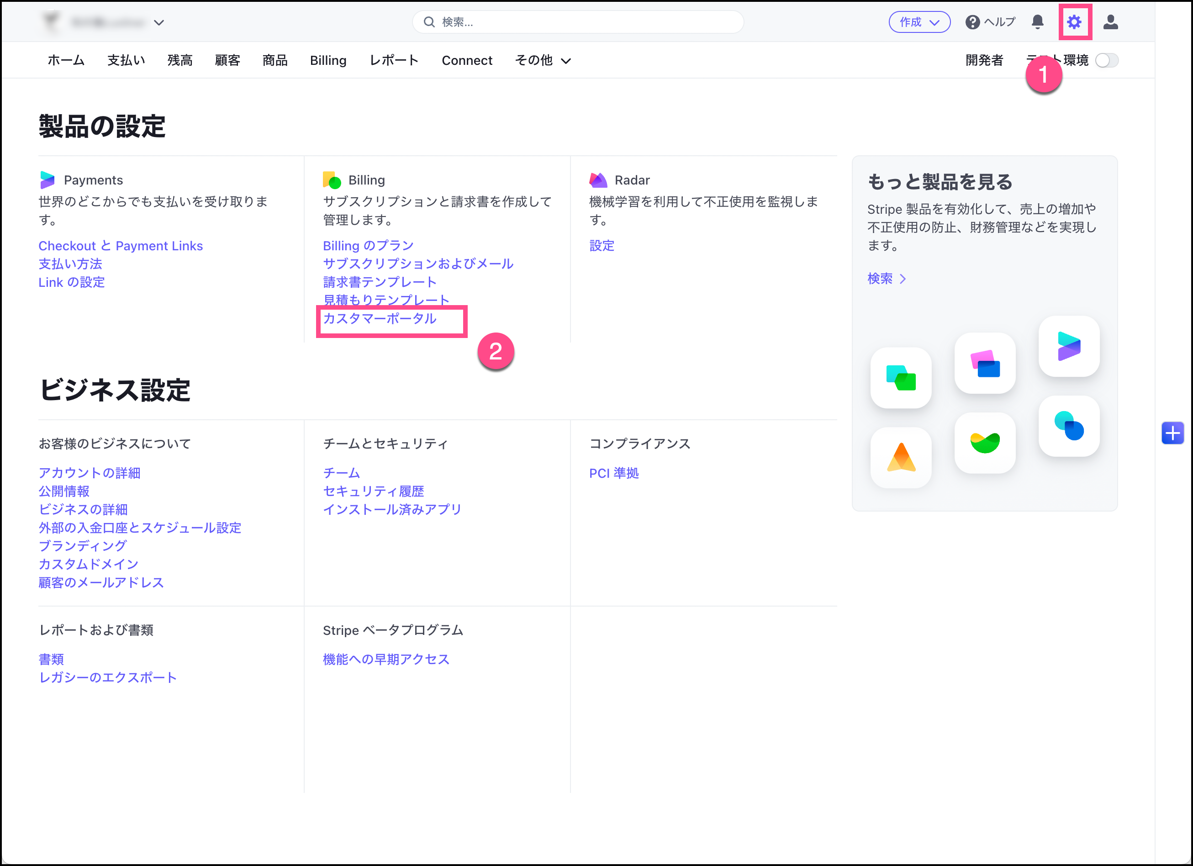Screen dimensions: 1193x866
Task: Open the account switcher chevron
Action: click(159, 23)
